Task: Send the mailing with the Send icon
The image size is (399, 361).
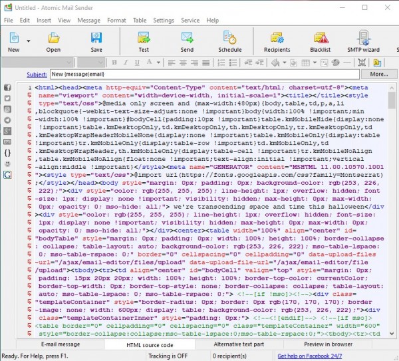Action: pyautogui.click(x=188, y=38)
